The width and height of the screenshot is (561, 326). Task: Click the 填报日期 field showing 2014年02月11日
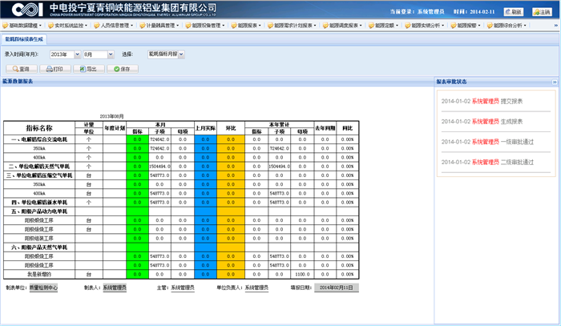pyautogui.click(x=337, y=287)
